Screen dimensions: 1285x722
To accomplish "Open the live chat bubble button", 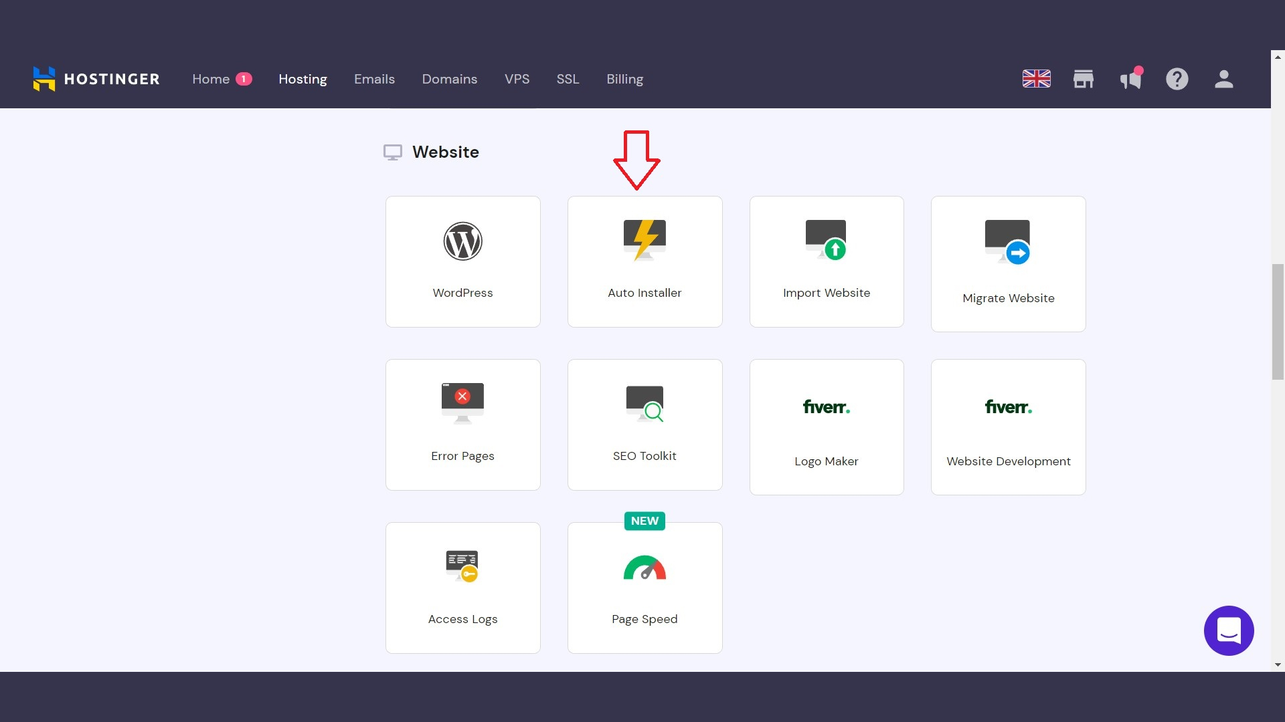I will (x=1229, y=630).
